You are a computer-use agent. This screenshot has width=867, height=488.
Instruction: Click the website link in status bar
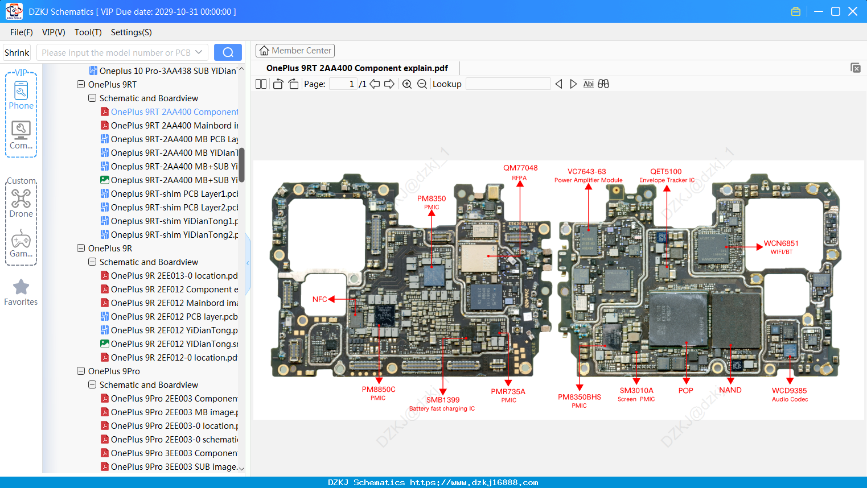click(x=474, y=482)
